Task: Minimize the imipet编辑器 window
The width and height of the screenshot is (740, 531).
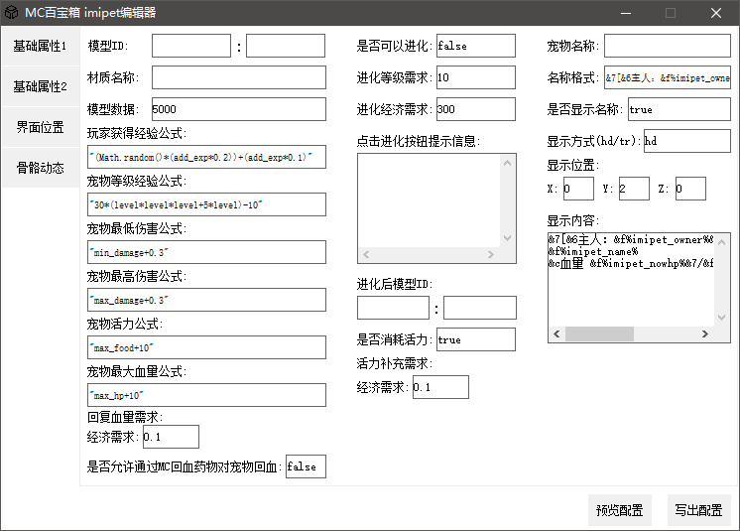Action: [x=626, y=13]
